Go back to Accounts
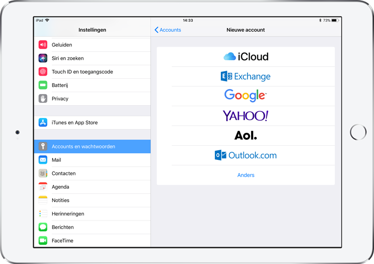The width and height of the screenshot is (374, 264). point(168,30)
